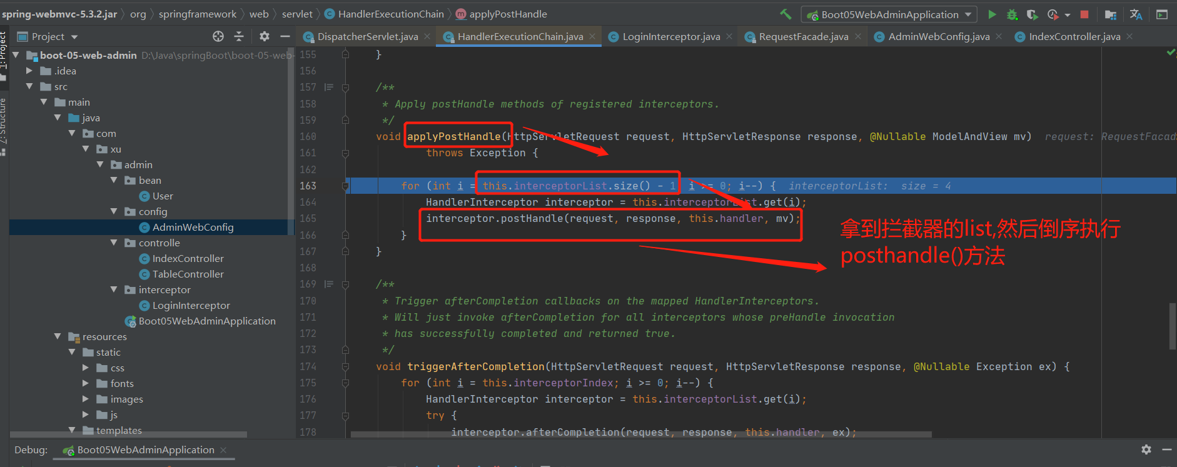The height and width of the screenshot is (467, 1177).
Task: Collapse the config package
Action: coord(114,211)
